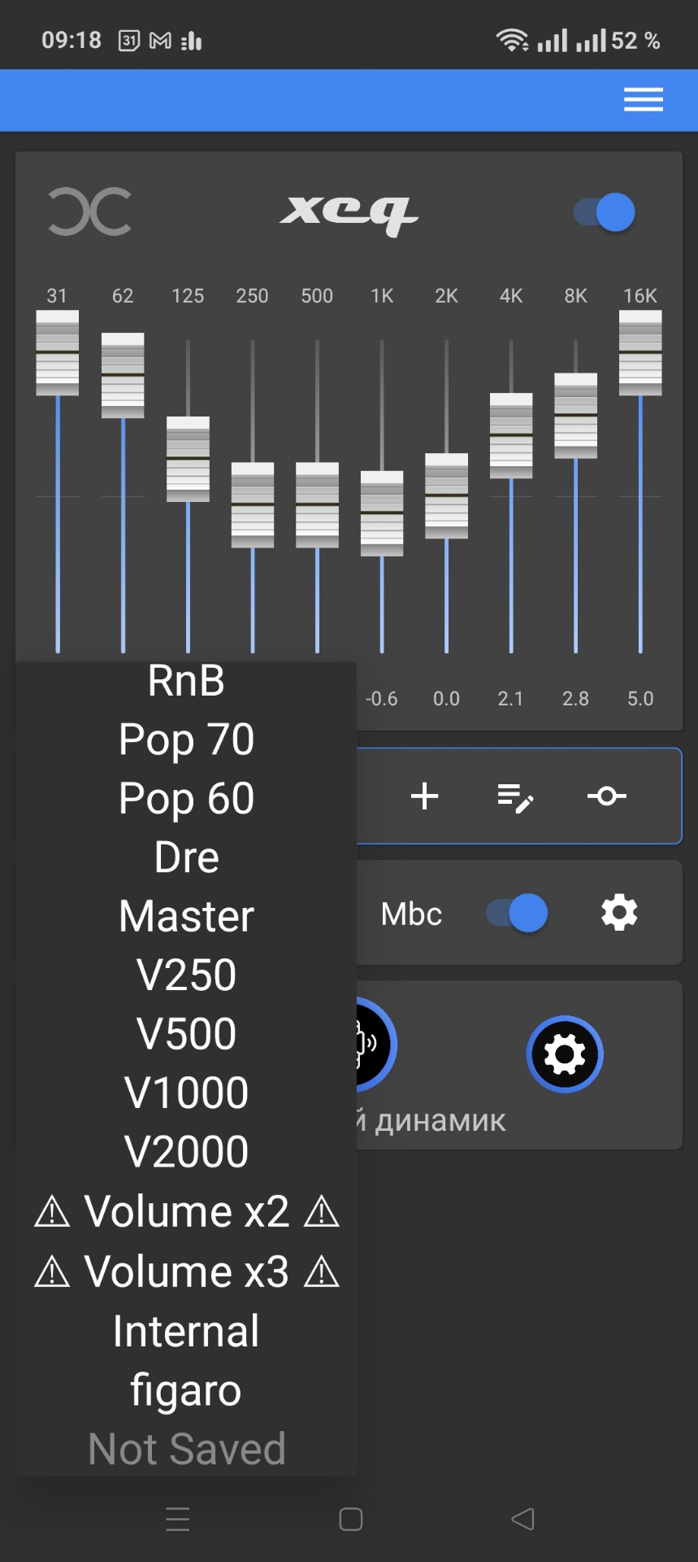The image size is (698, 1562).
Task: Tap the slider node icon in preset bar
Action: point(606,796)
